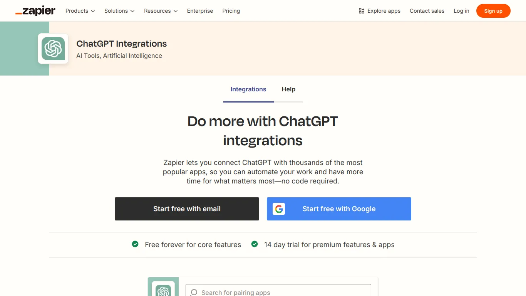Screen dimensions: 526x296
Task: Expand the Solutions menu
Action: [119, 11]
